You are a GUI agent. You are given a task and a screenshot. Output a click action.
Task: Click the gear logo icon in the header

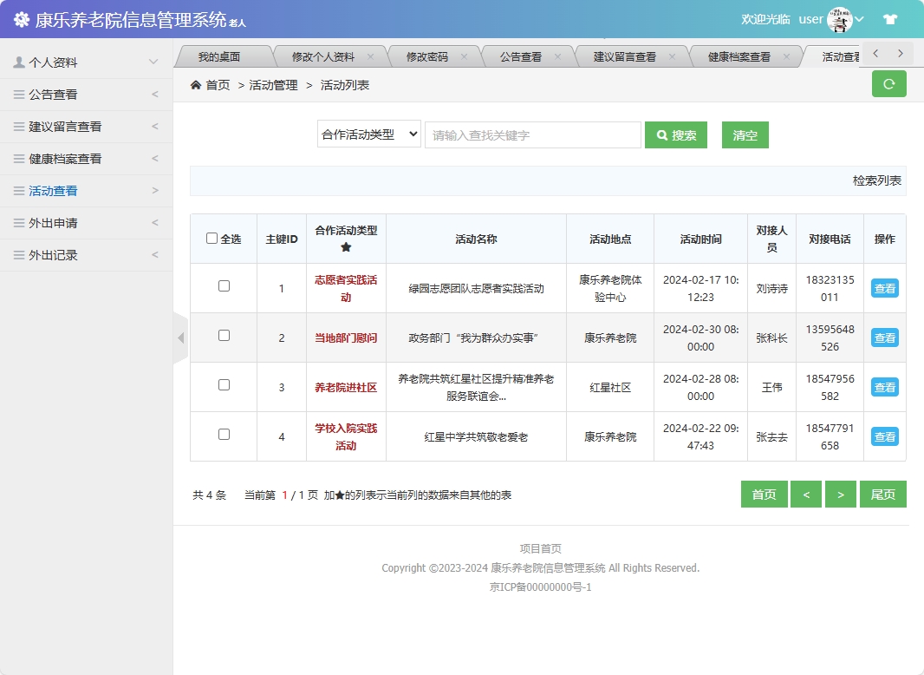point(21,18)
